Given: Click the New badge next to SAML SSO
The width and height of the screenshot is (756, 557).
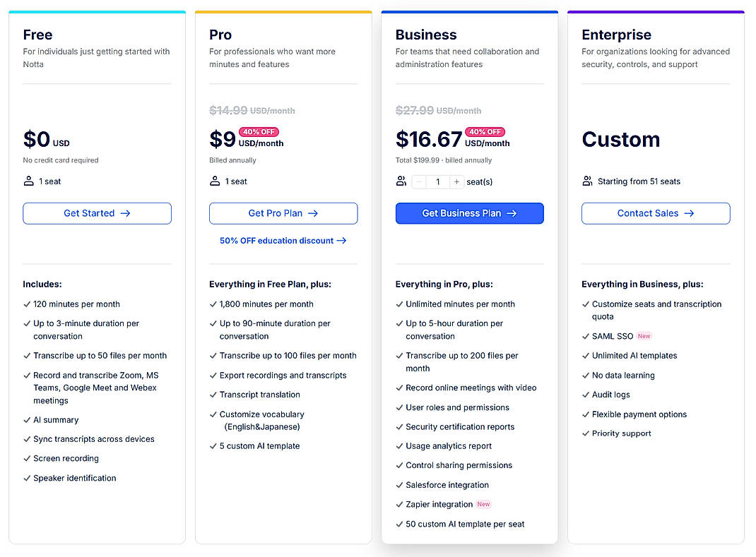Looking at the screenshot, I should [x=644, y=336].
